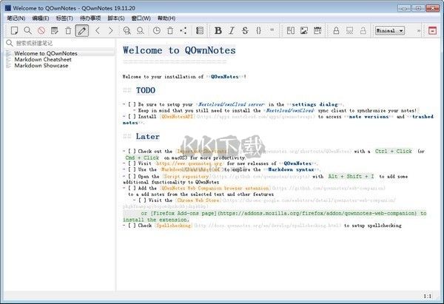This screenshot has width=444, height=304.
Task: Toggle the edit mode pencil button
Action: pyautogui.click(x=82, y=30)
